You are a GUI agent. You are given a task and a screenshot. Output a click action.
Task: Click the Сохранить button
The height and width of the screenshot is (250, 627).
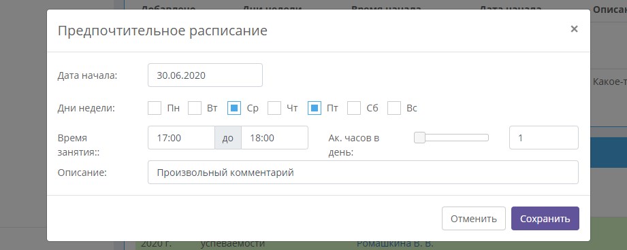(x=545, y=219)
